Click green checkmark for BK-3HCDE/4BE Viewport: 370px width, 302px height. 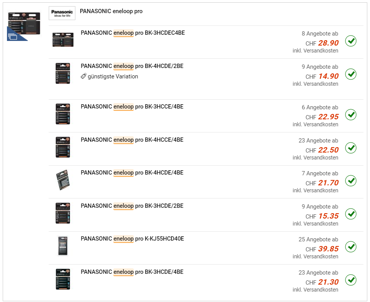click(x=351, y=280)
